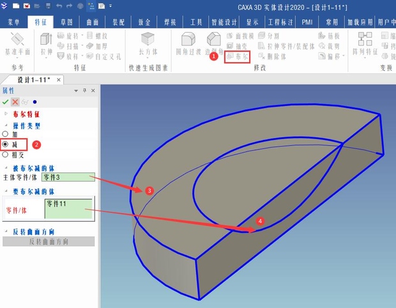Switch to the 显示 display tab
Screen dimensions: 396x308
coord(252,22)
